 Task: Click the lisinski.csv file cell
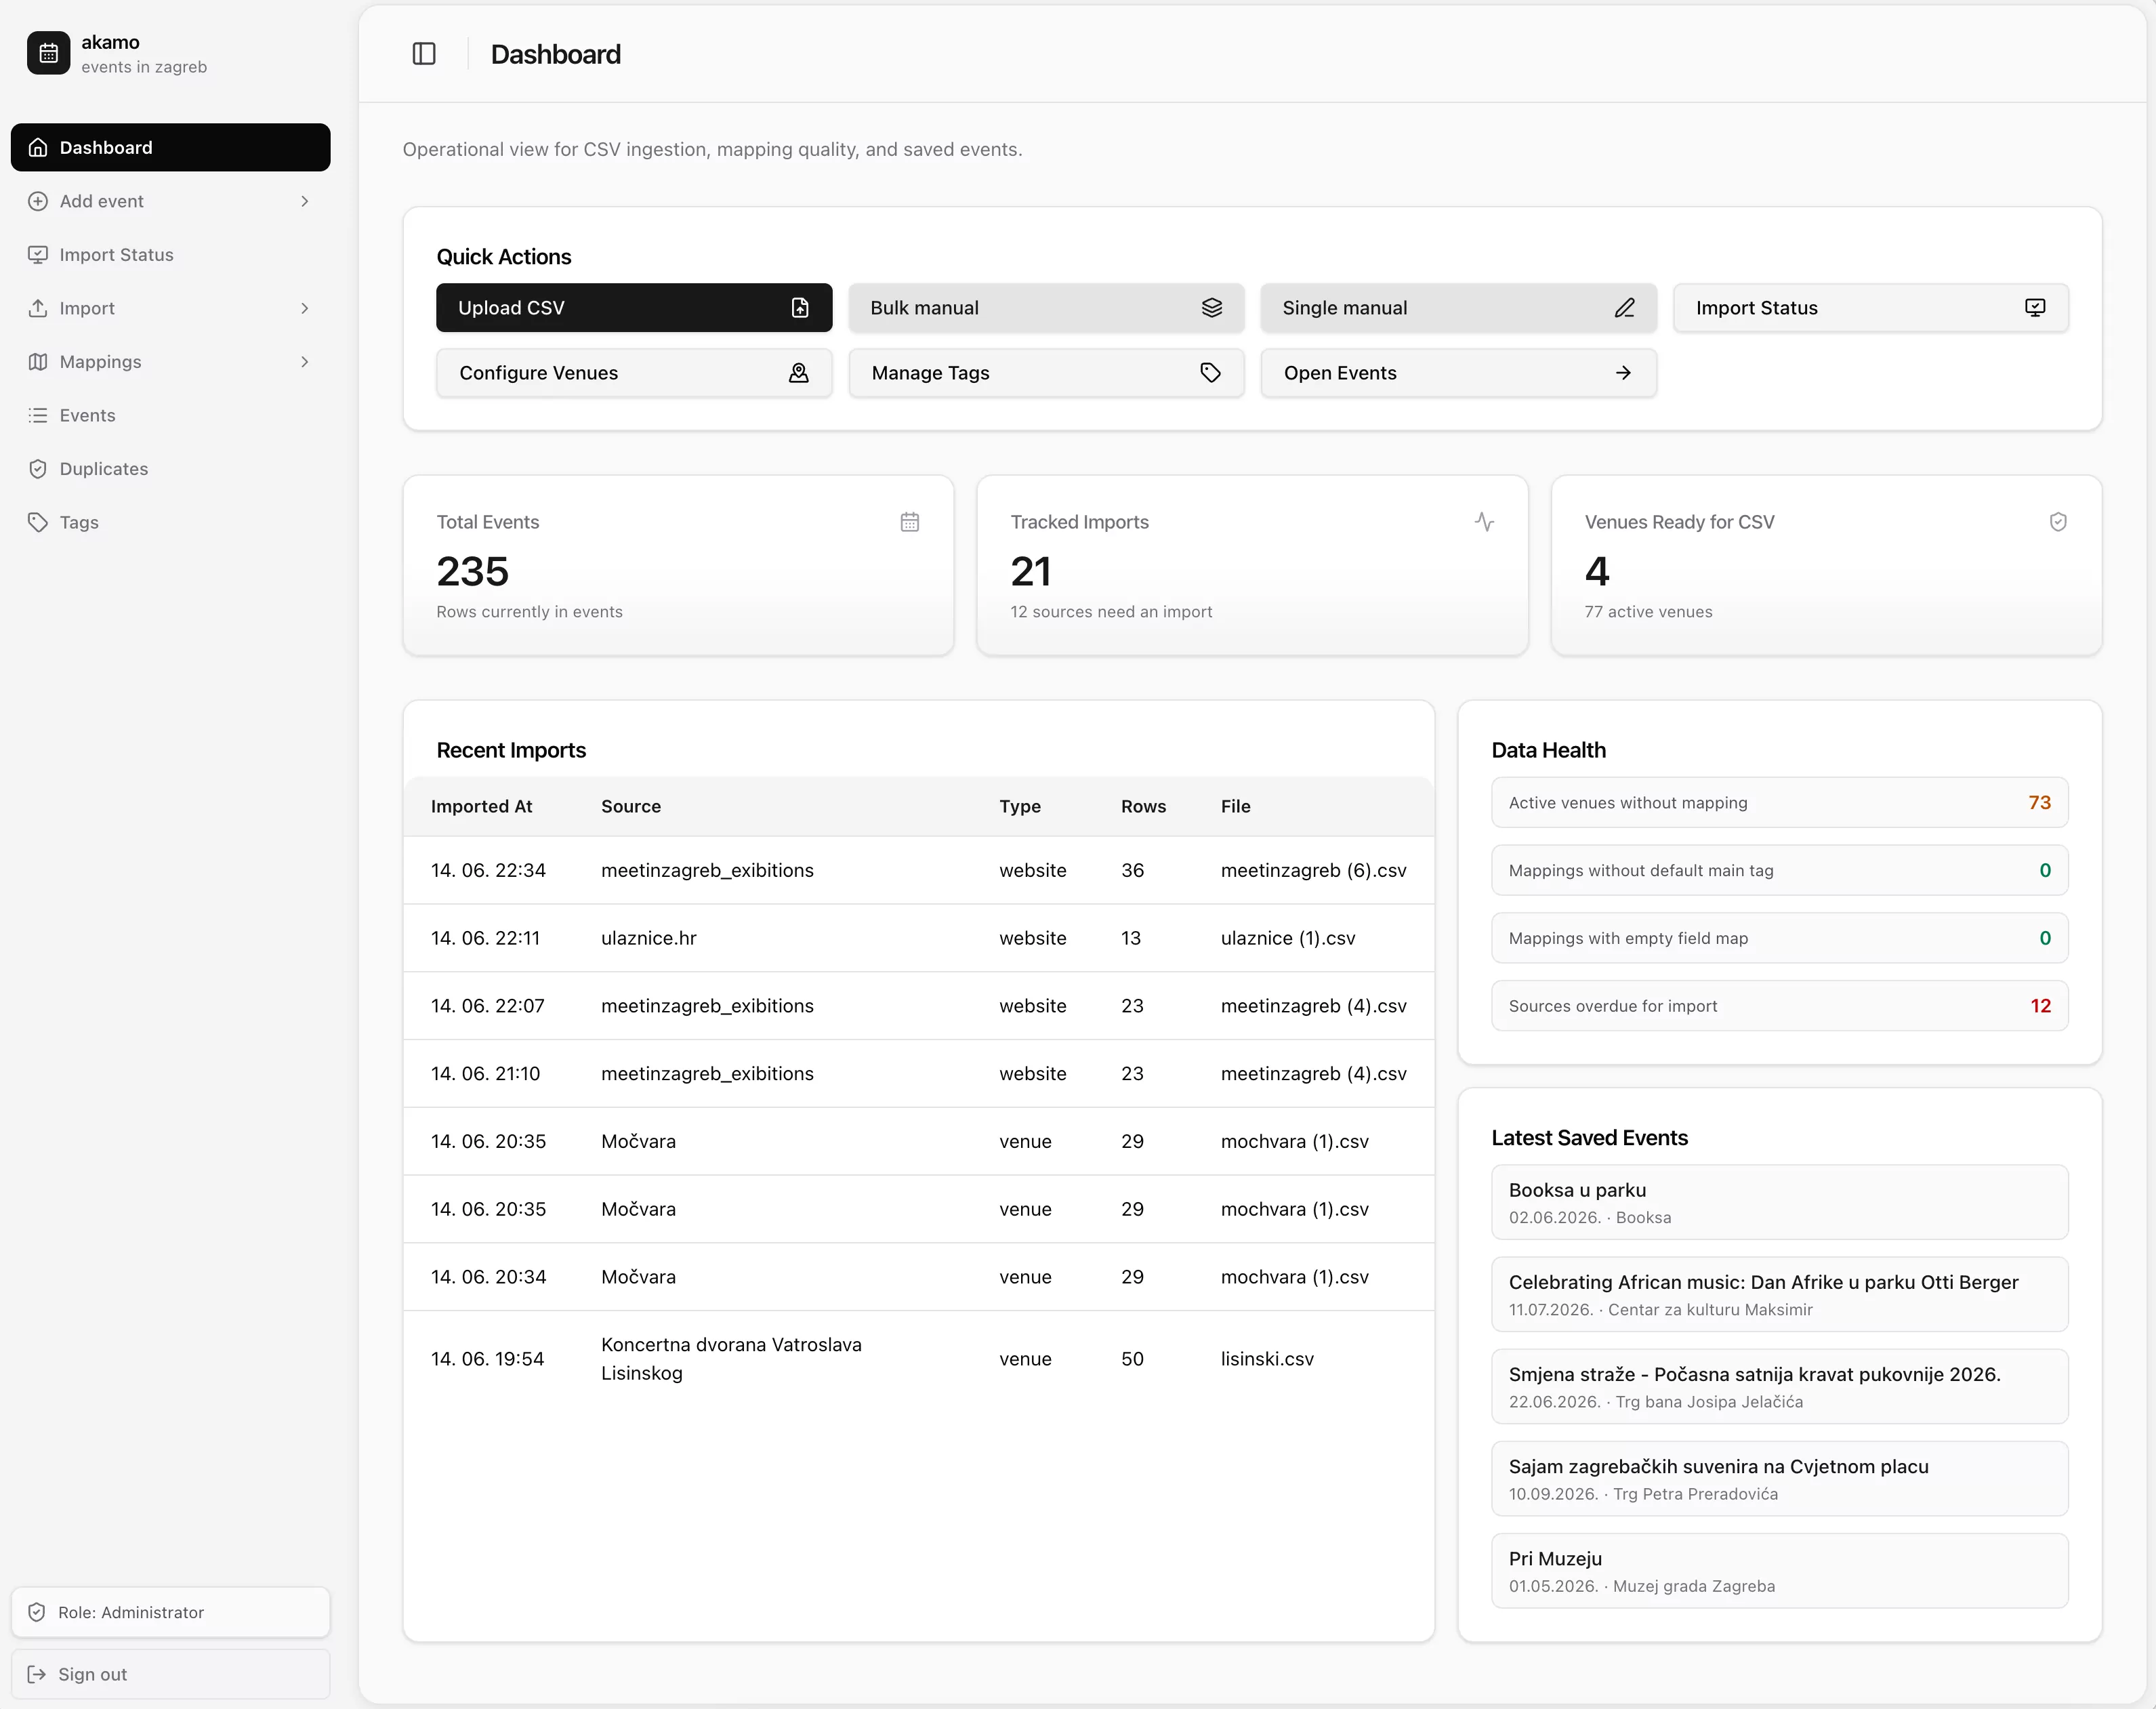coord(1267,1359)
